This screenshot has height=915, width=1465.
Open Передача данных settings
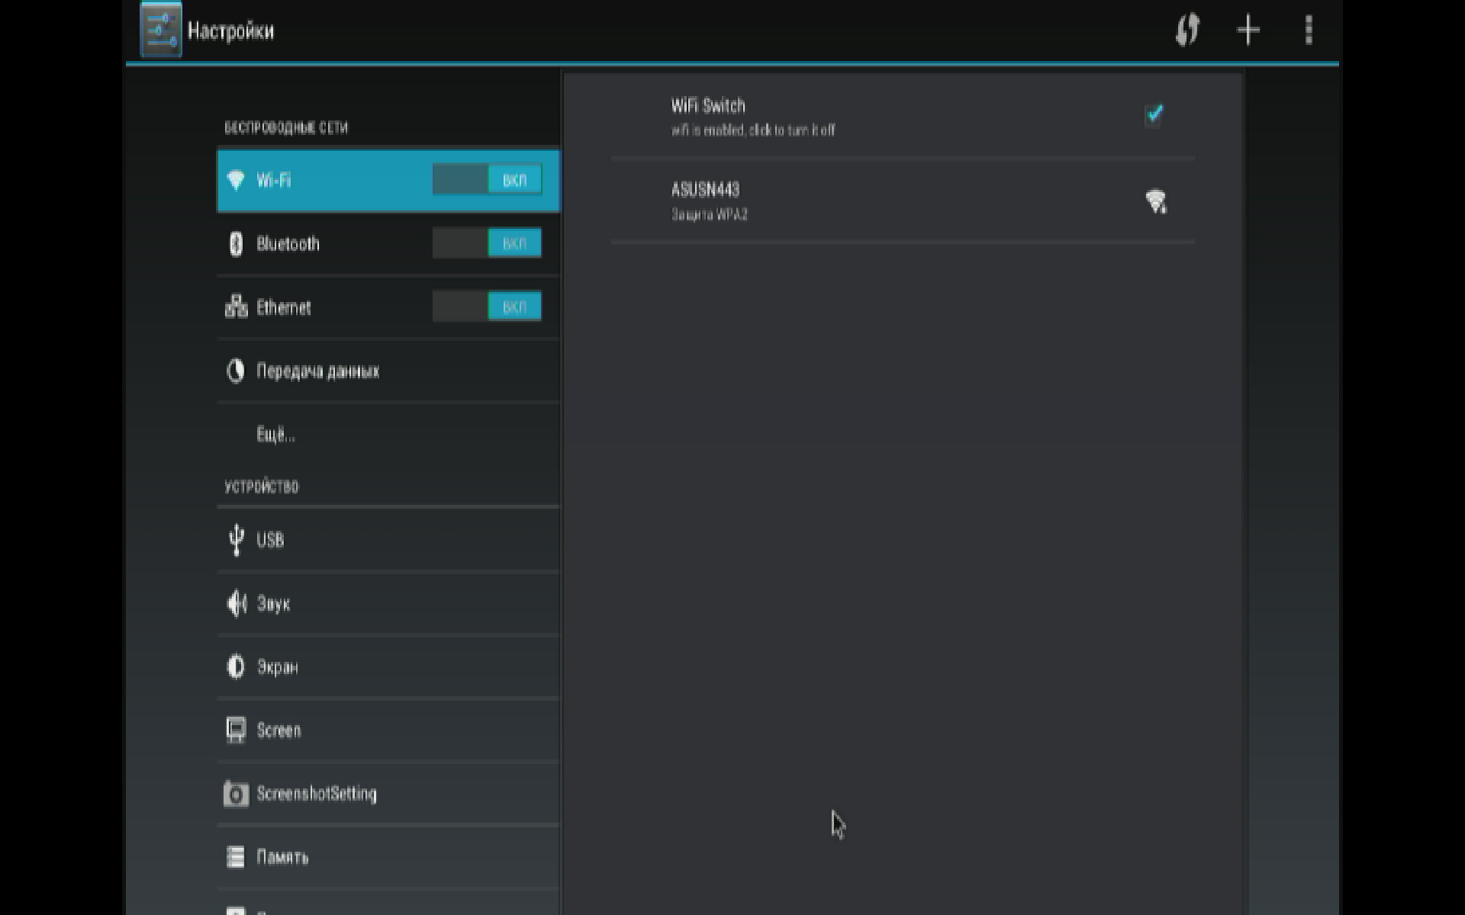[x=318, y=371]
